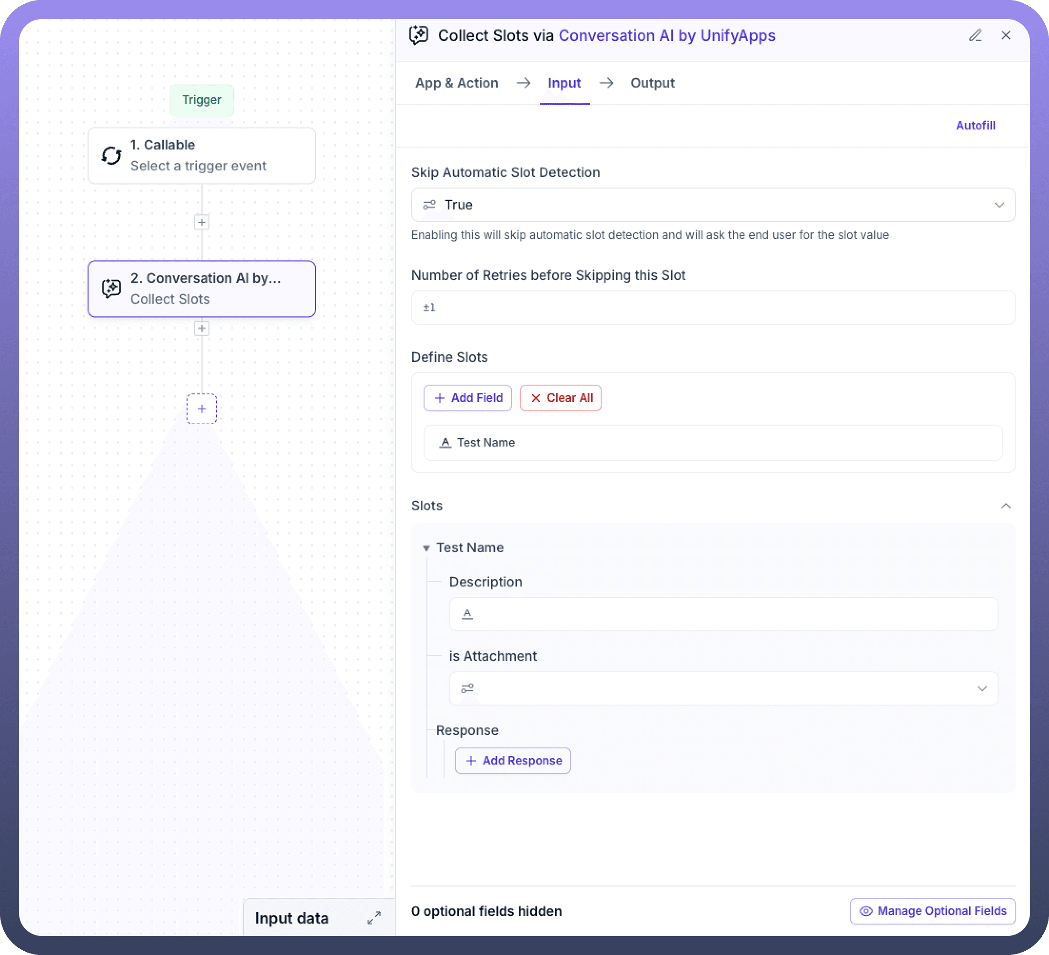Click the dashed add-step plus box
Image resolution: width=1049 pixels, height=955 pixels.
click(x=201, y=408)
